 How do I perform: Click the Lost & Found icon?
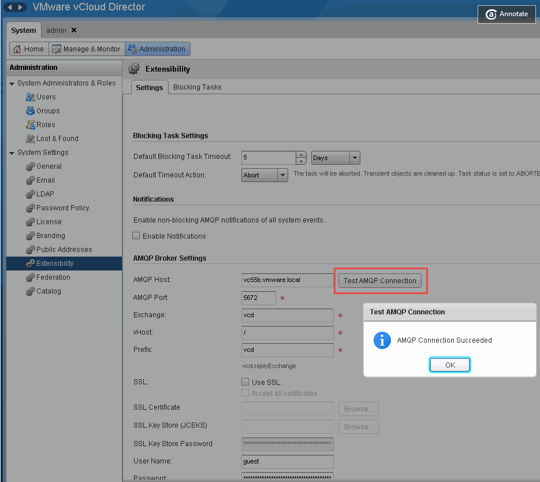pos(31,139)
